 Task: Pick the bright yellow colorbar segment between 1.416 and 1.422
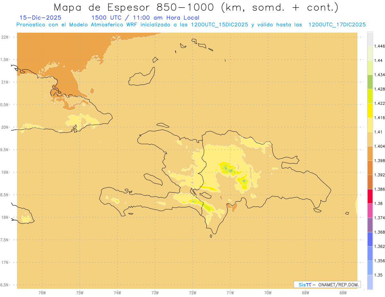pyautogui.click(x=370, y=110)
